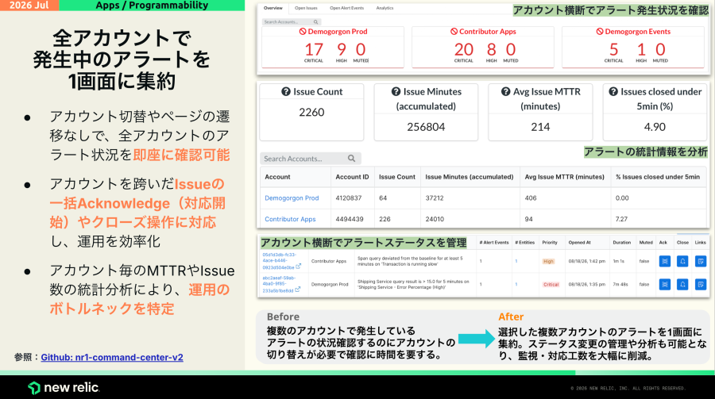The height and width of the screenshot is (399, 715).
Task: Click the magnifier icon in the top search box
Action: (x=315, y=22)
